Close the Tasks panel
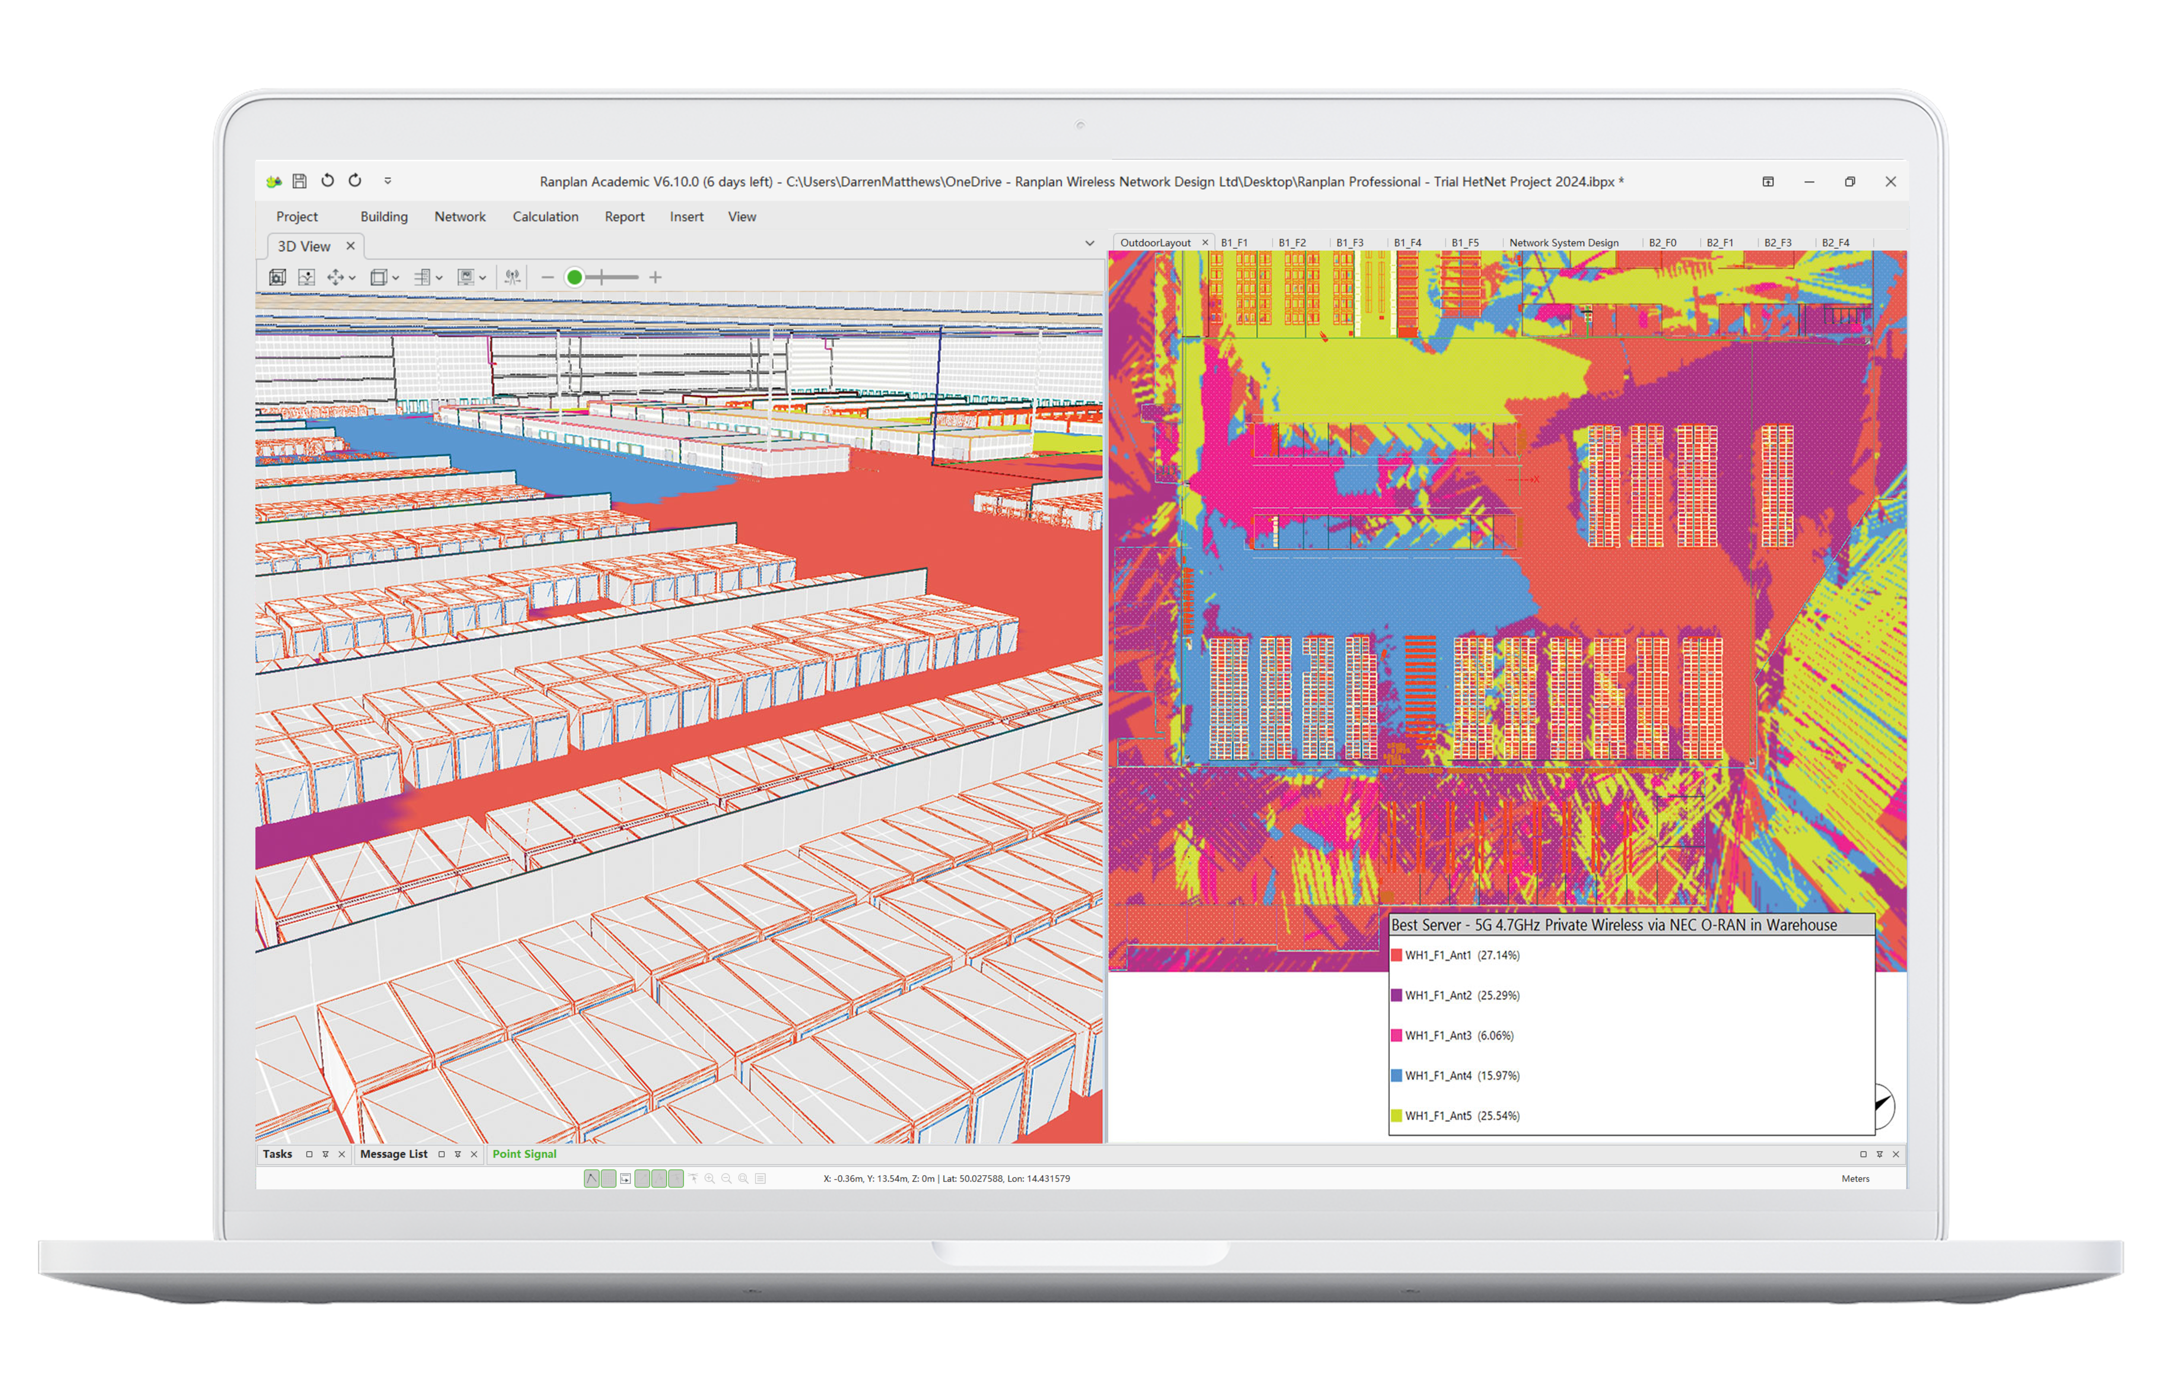The image size is (2161, 1395). (341, 1154)
